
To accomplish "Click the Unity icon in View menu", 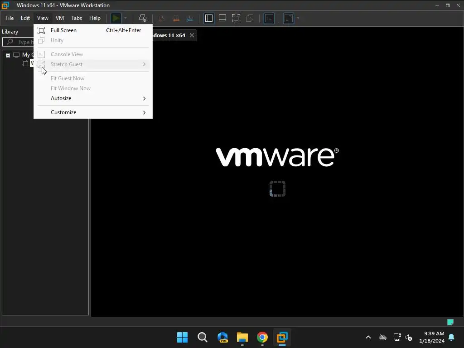I will pos(41,40).
